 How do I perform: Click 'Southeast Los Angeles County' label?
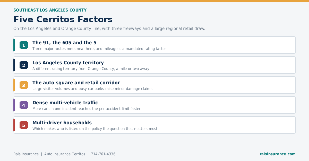50,10
